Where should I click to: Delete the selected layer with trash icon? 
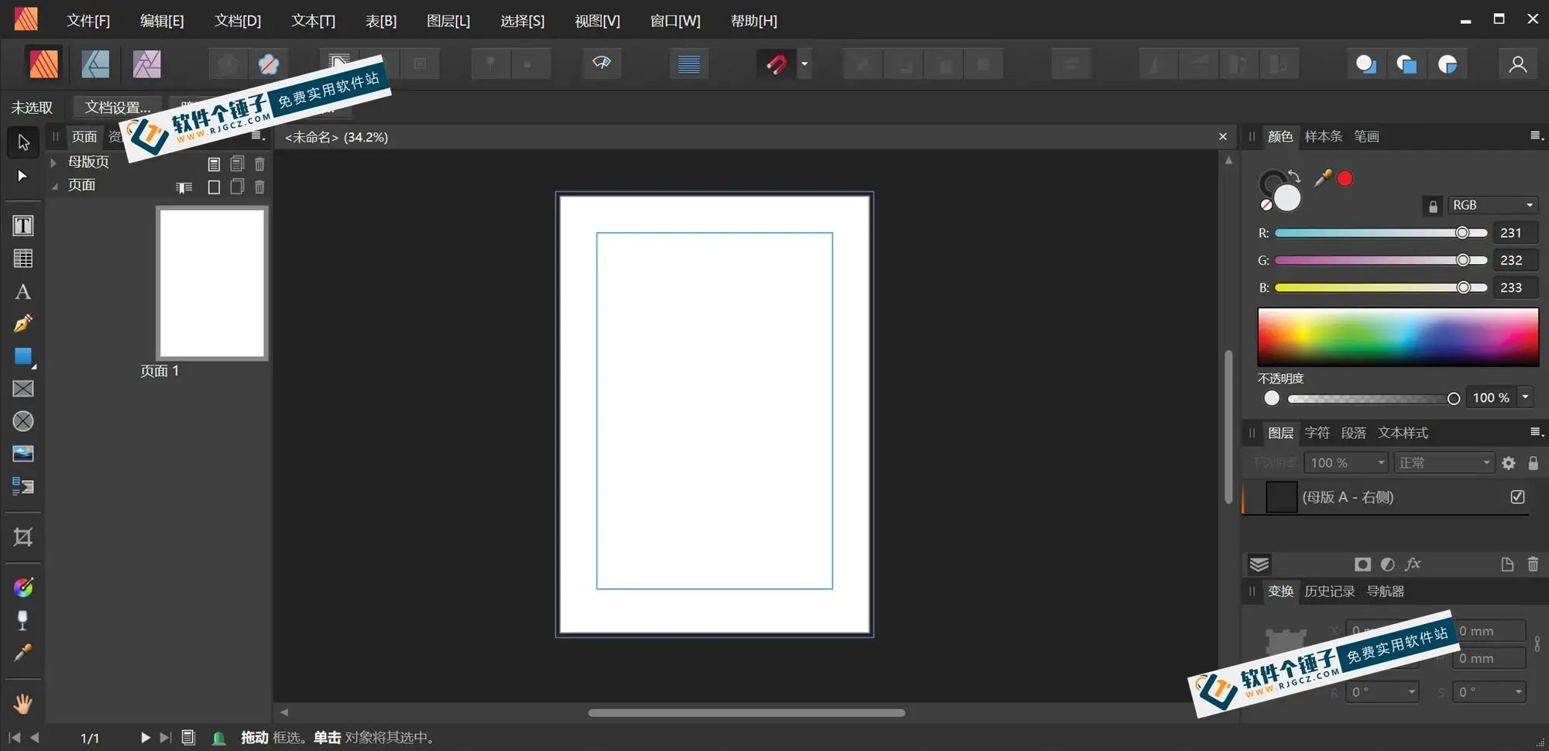coord(1533,564)
